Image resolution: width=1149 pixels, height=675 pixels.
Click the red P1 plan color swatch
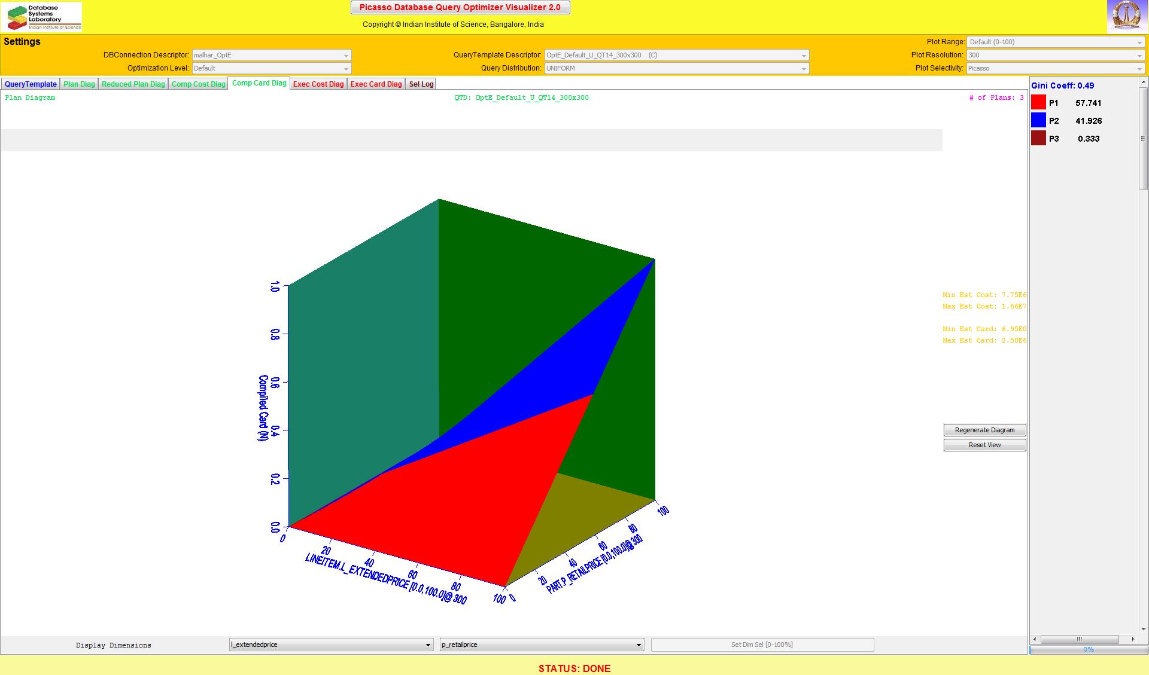pos(1038,103)
